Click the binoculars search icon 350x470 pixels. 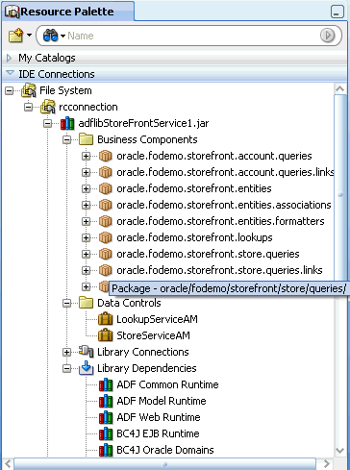coord(51,36)
